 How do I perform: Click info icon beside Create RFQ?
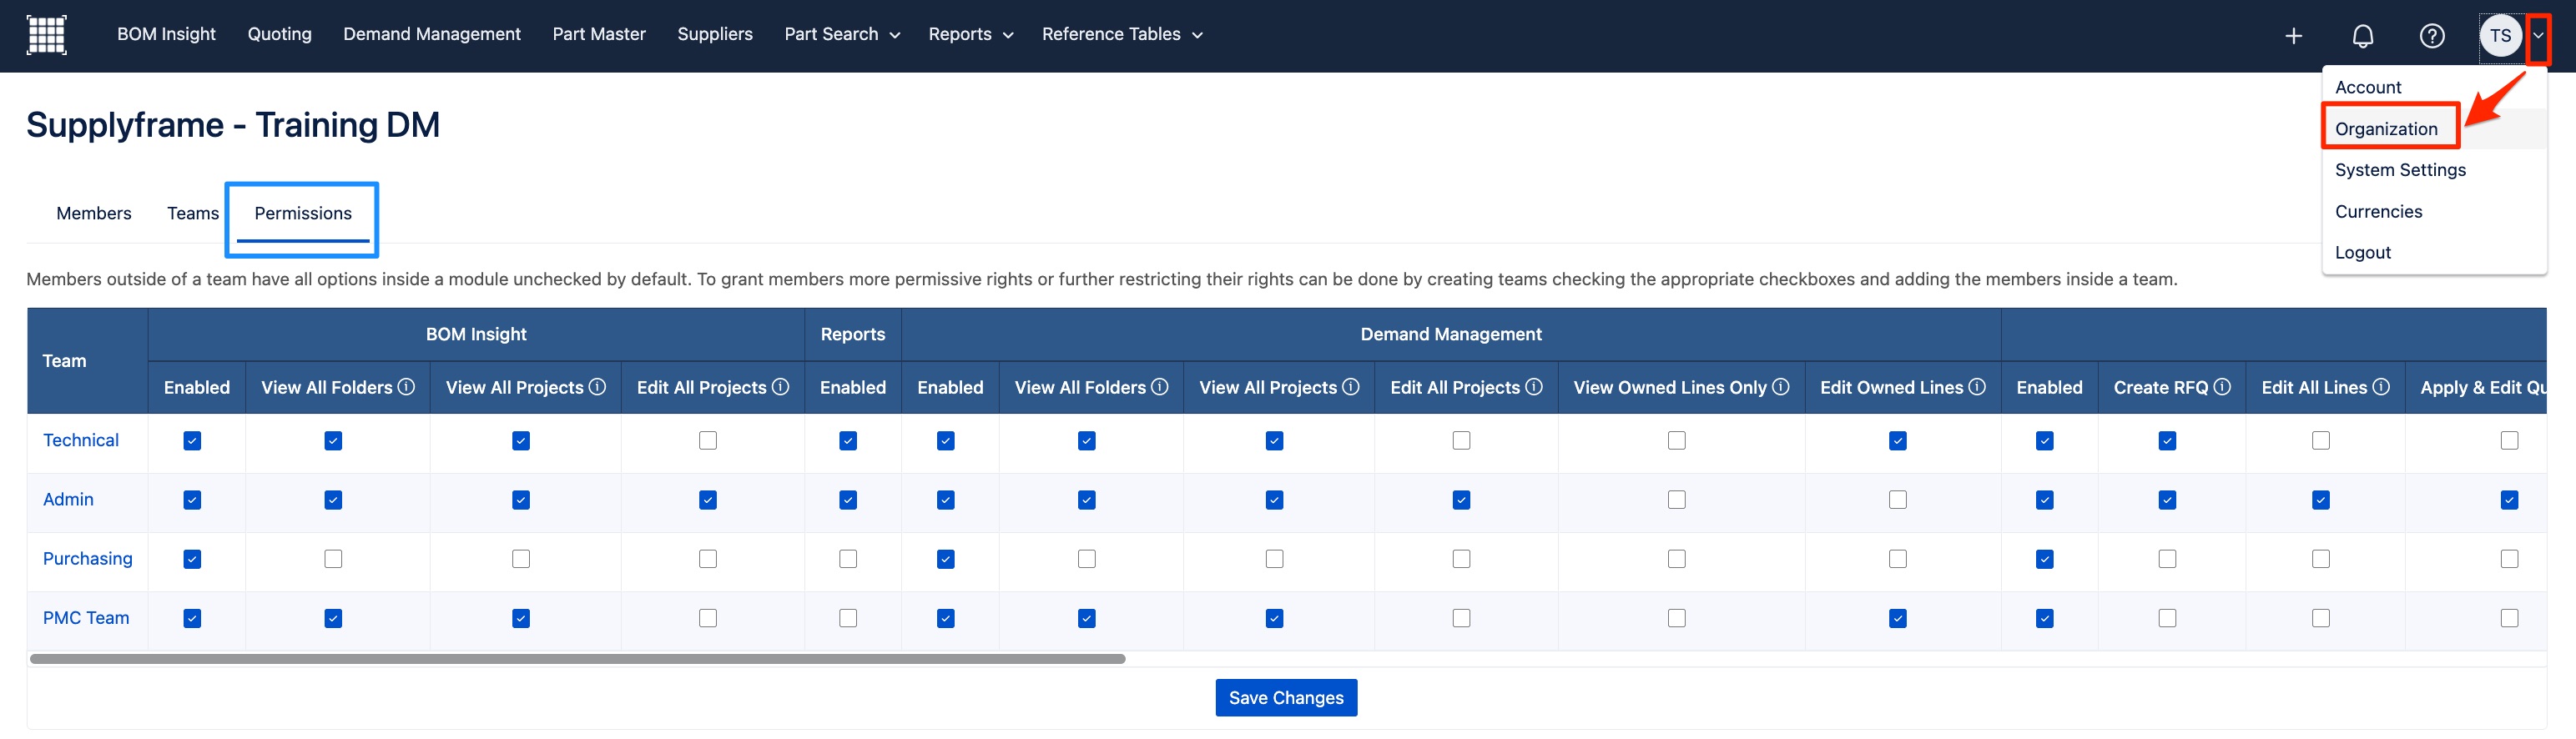tap(2222, 387)
